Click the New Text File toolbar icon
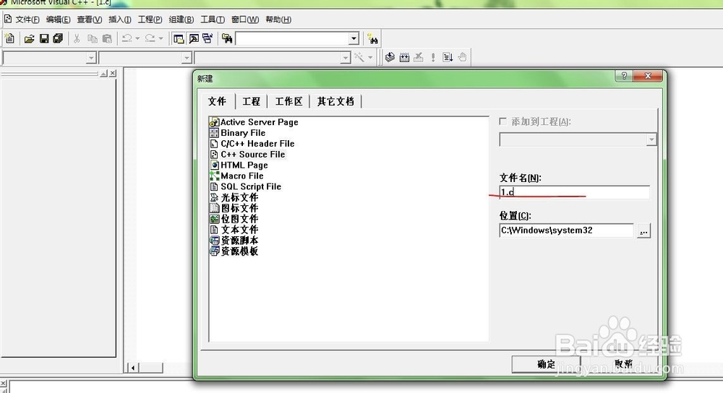 [9, 39]
